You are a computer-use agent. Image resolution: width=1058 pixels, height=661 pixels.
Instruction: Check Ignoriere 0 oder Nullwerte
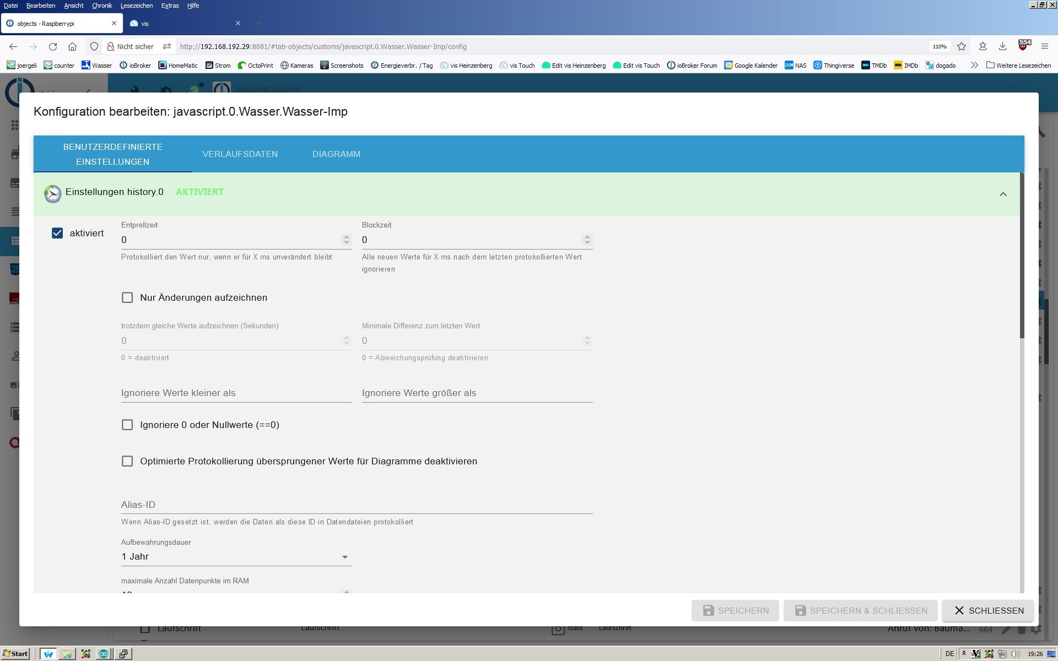[127, 425]
